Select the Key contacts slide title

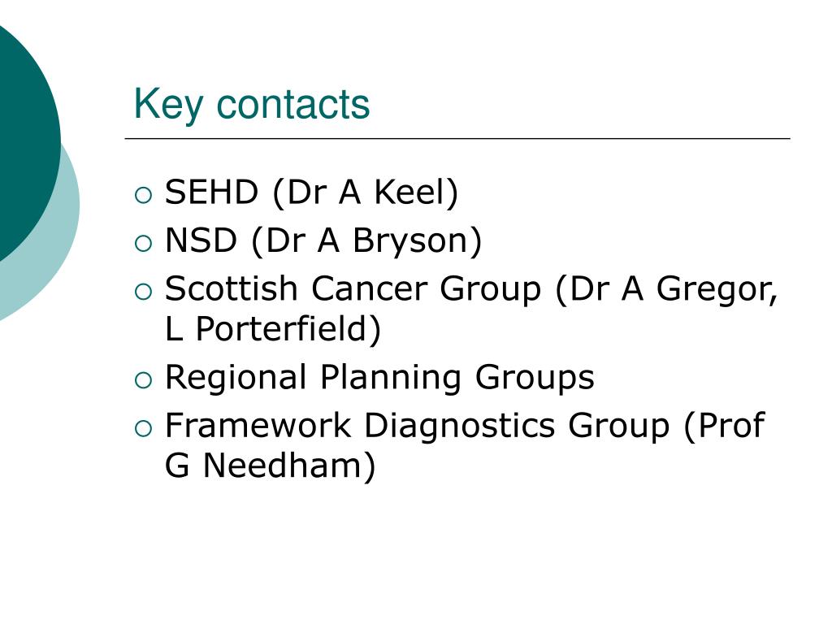[252, 105]
